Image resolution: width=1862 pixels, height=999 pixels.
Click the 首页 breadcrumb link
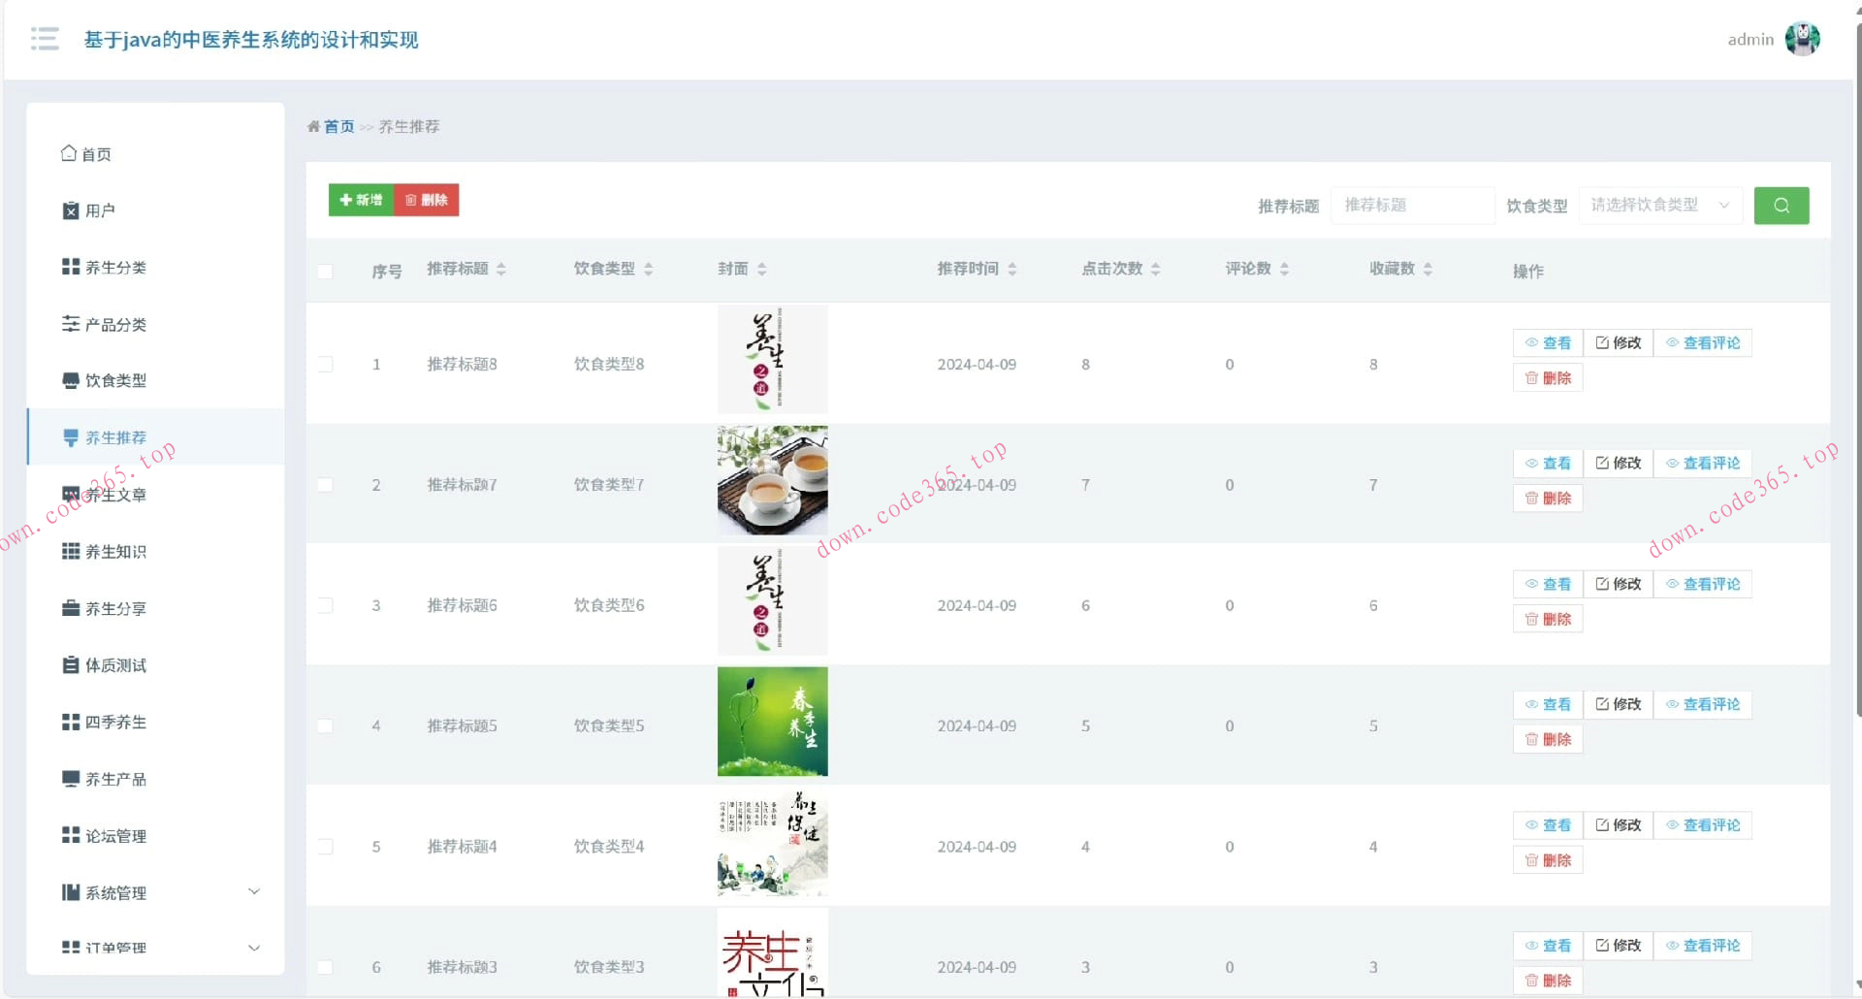pyautogui.click(x=338, y=127)
